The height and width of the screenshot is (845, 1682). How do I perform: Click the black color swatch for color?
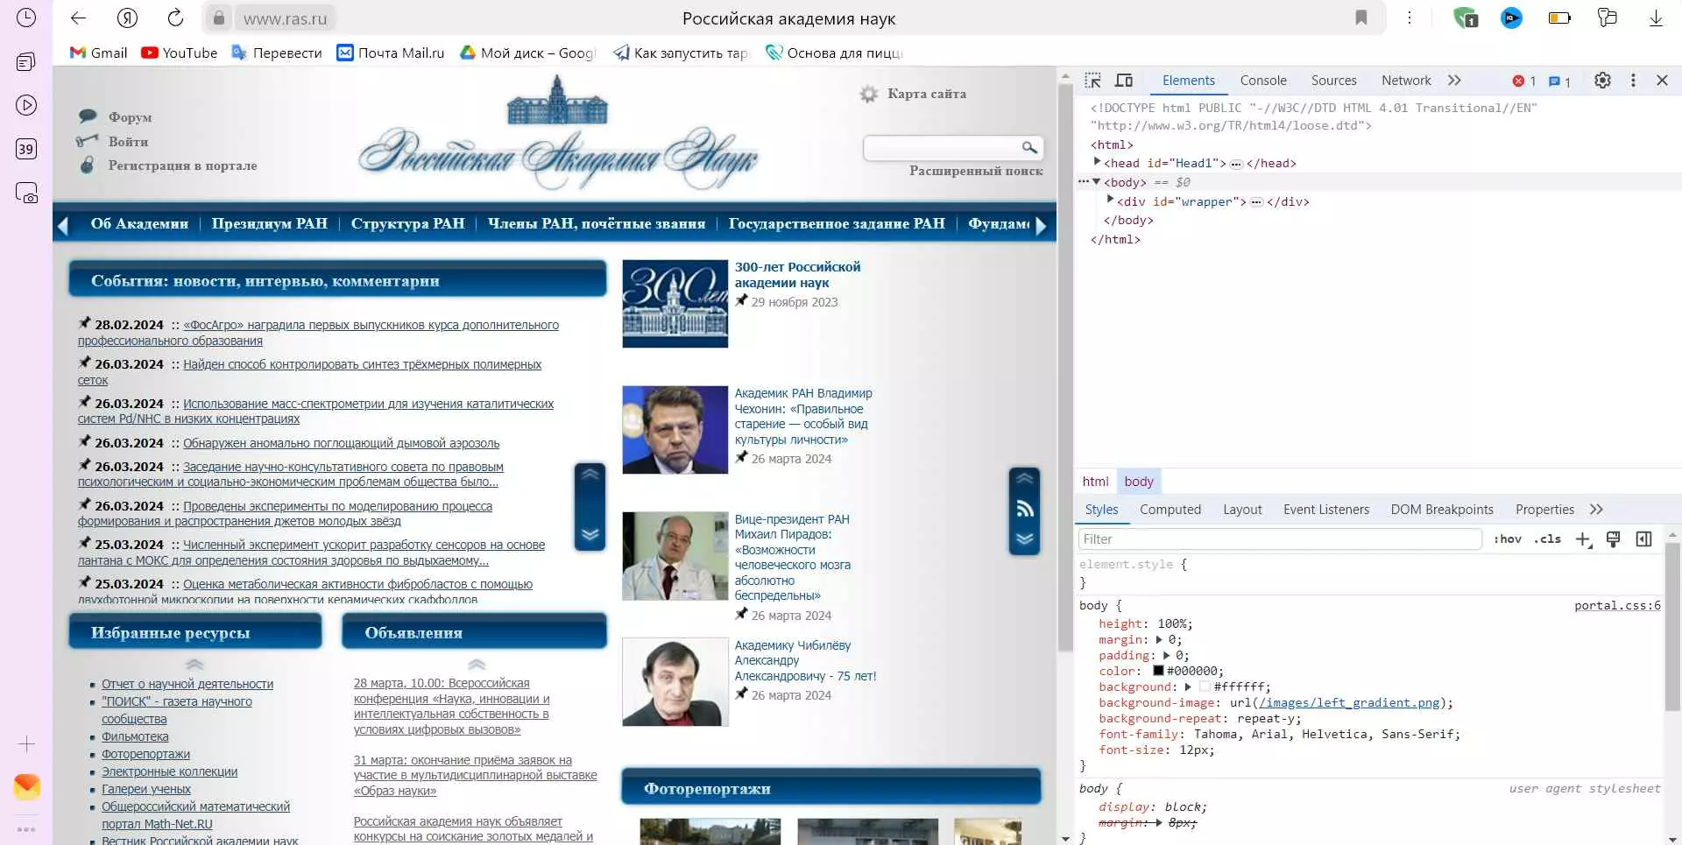(1157, 671)
